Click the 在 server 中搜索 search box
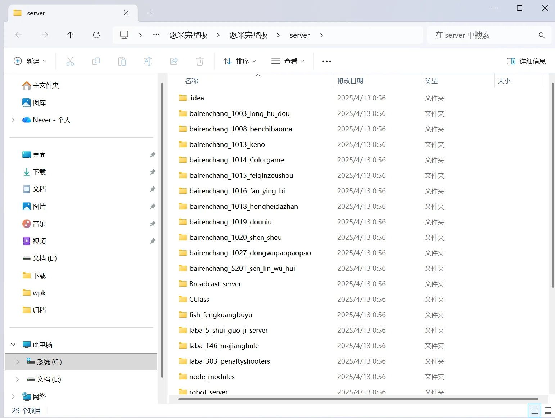Screen dimensions: 555x418 click(489, 35)
